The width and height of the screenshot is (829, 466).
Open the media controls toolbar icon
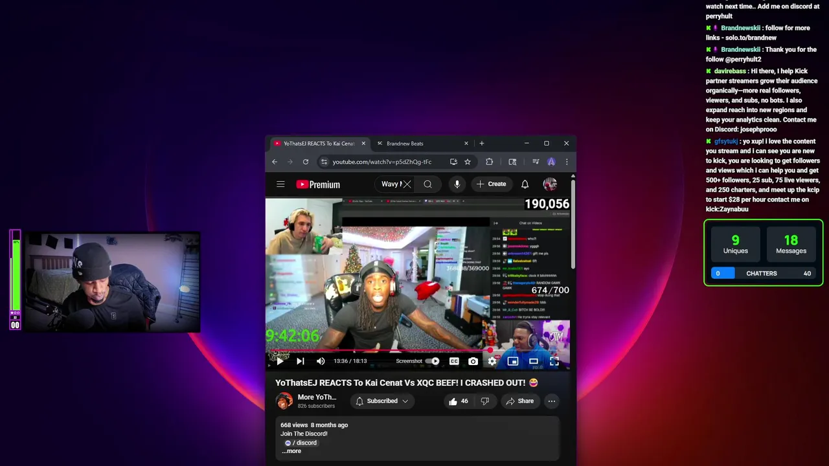click(x=536, y=162)
